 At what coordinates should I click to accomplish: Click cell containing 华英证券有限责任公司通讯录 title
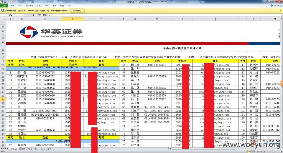point(182,48)
